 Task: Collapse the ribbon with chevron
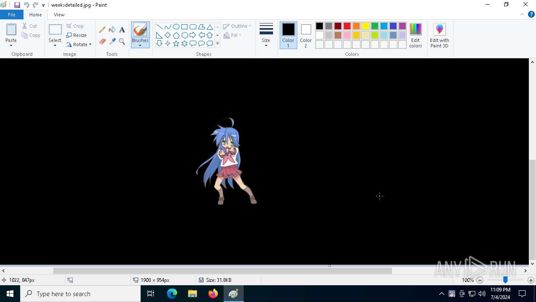pos(522,14)
